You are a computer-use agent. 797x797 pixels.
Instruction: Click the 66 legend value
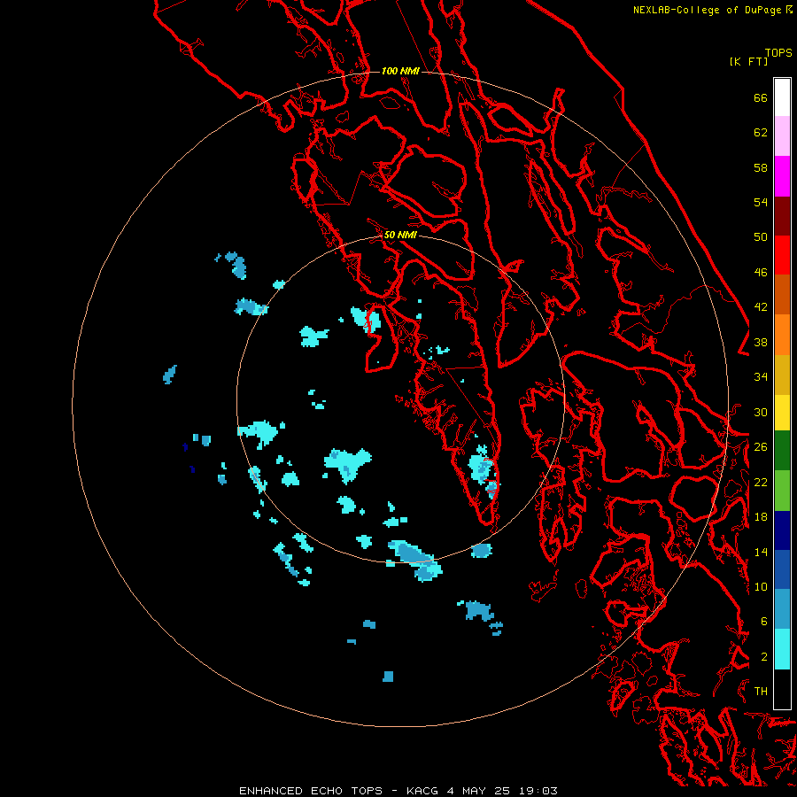[761, 97]
